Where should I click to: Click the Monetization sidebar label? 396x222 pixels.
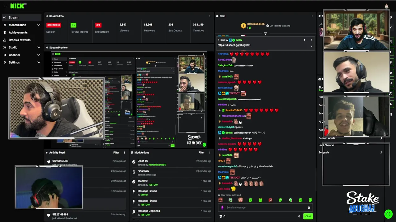17,25
